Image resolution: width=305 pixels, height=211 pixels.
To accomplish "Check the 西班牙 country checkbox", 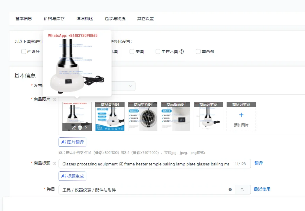I will [23, 51].
